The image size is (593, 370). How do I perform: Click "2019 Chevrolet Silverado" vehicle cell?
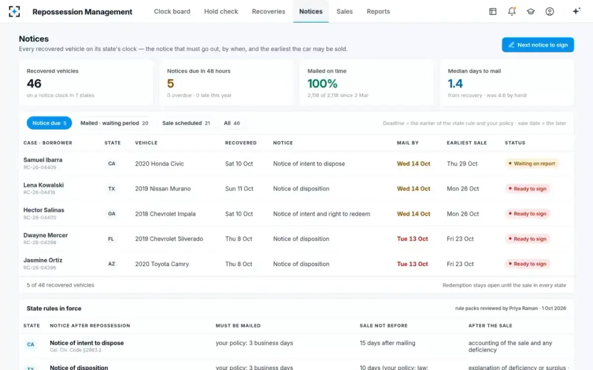point(169,239)
